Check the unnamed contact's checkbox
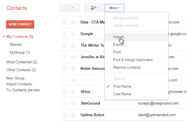The width and height of the screenshot is (187, 124). [64, 80]
